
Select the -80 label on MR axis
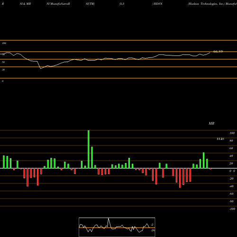pos(231,201)
